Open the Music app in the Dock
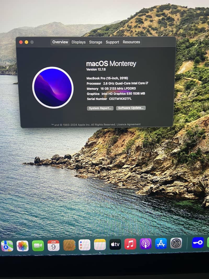The width and height of the screenshot is (209, 279). pos(130,244)
